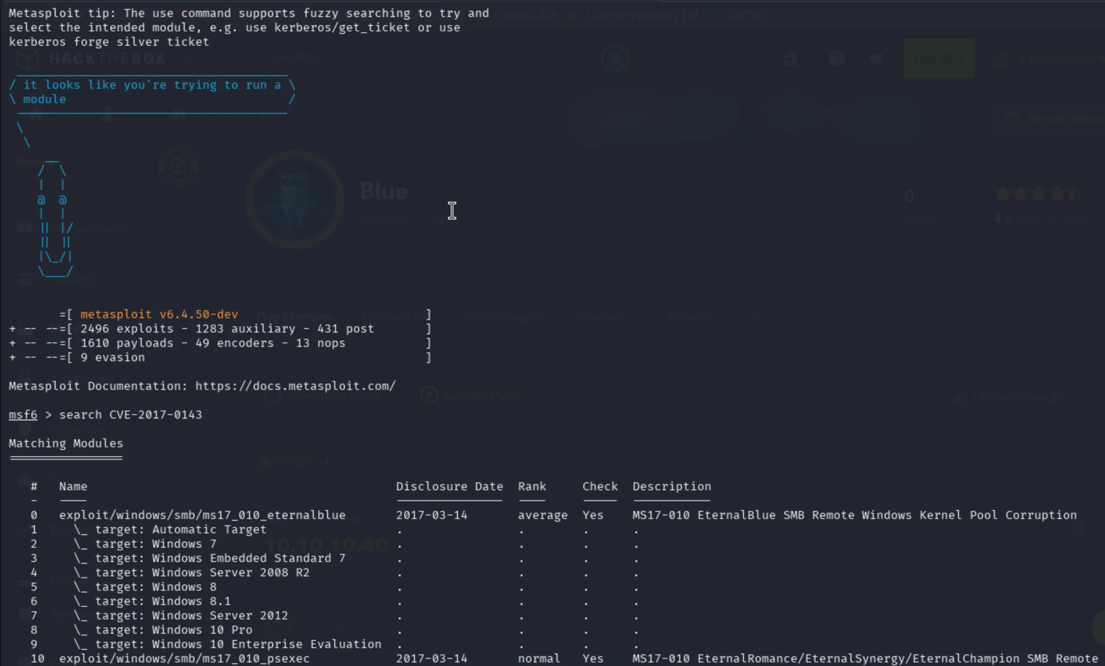Select 'target: Windows 10 Enterprise Evaluation' row
The height and width of the screenshot is (666, 1105).
(x=227, y=644)
